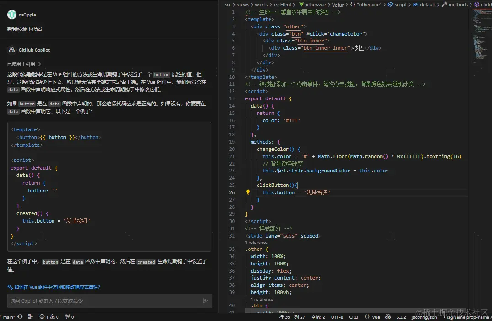Screen dimensions: 492x321
Task: Expand the '已使用 1 引用' references chevron
Action: [x=40, y=64]
